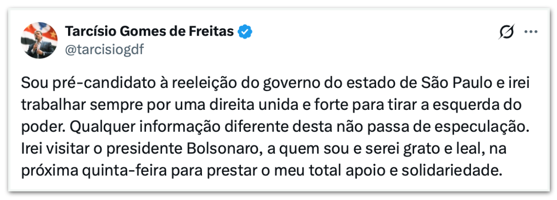The image size is (557, 200).
Task: Open the three-dot more options menu
Action: tap(531, 32)
